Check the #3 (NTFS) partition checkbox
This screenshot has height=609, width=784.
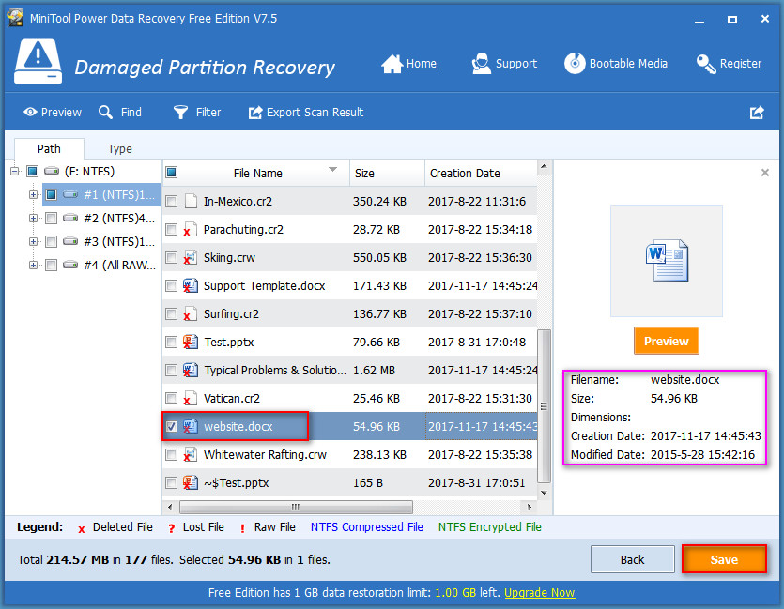[51, 242]
